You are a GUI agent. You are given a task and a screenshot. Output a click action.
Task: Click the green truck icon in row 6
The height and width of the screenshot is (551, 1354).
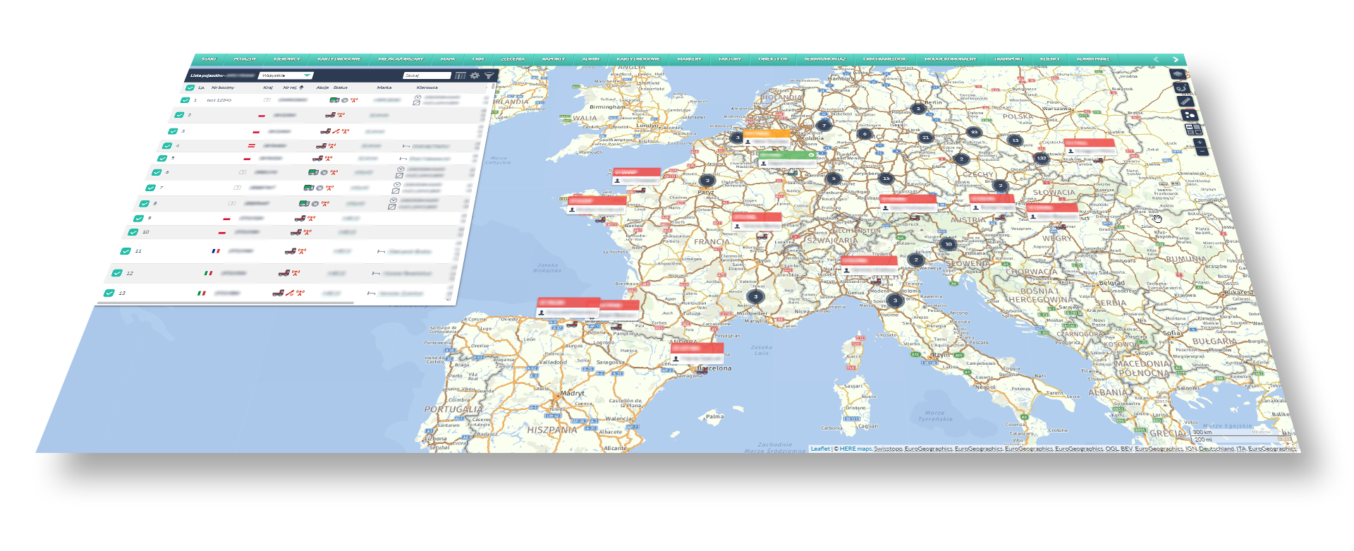[312, 172]
